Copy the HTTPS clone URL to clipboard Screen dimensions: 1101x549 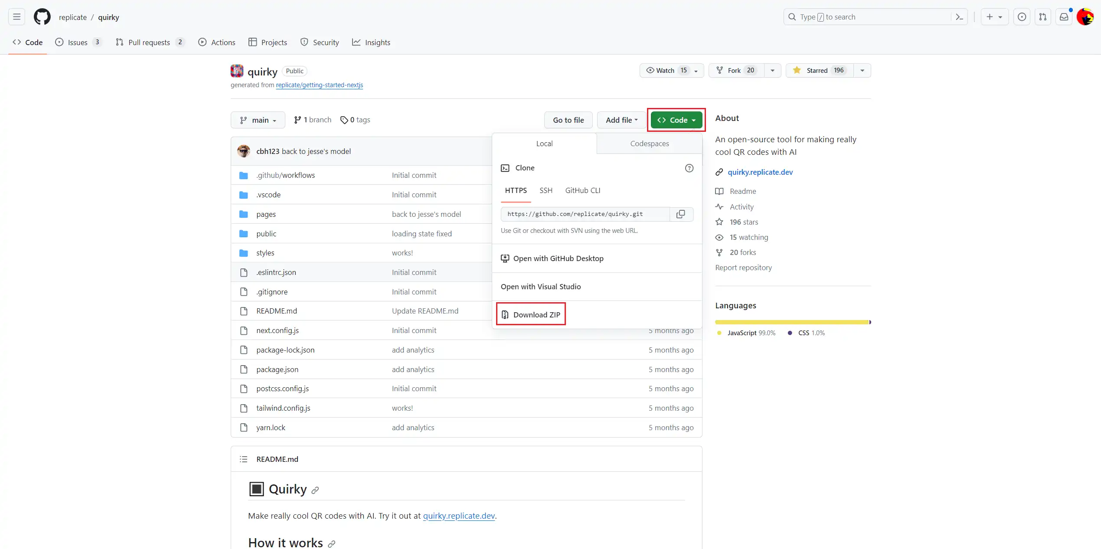pos(681,214)
